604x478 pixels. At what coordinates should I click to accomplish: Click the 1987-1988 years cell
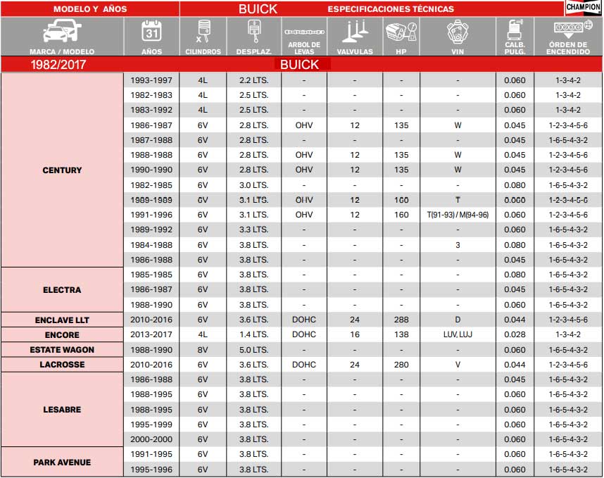(151, 140)
